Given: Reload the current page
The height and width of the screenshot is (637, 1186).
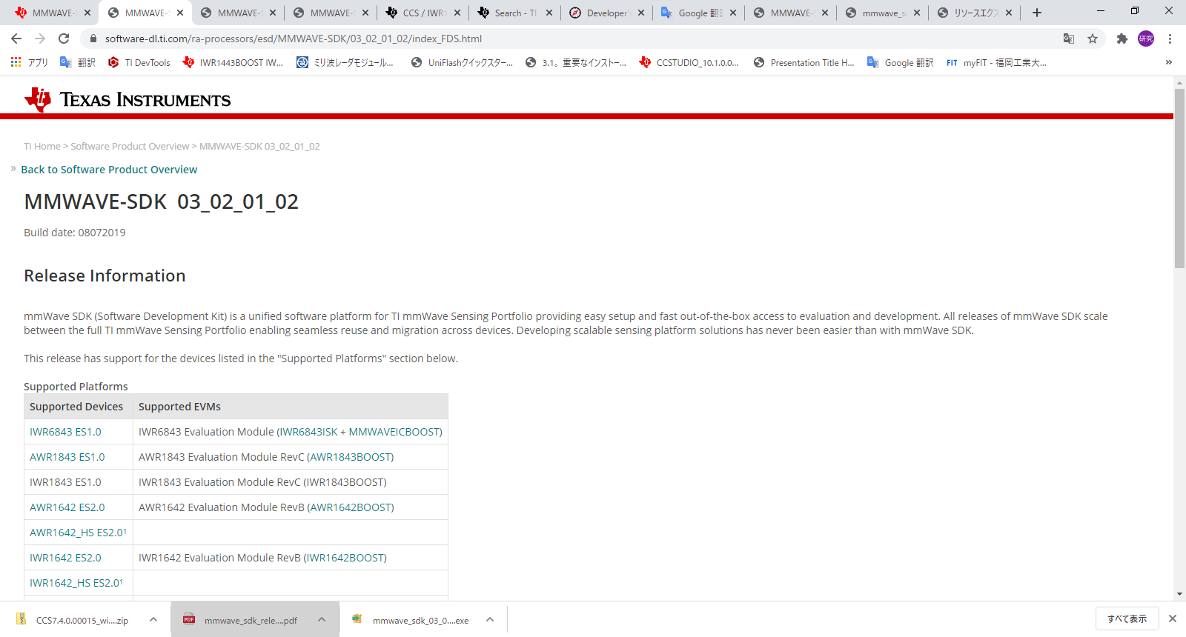Looking at the screenshot, I should click(64, 39).
